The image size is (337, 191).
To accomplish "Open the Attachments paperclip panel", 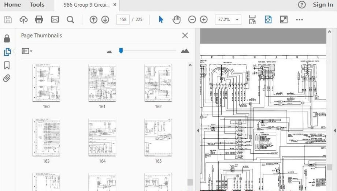I will pyautogui.click(x=7, y=78).
